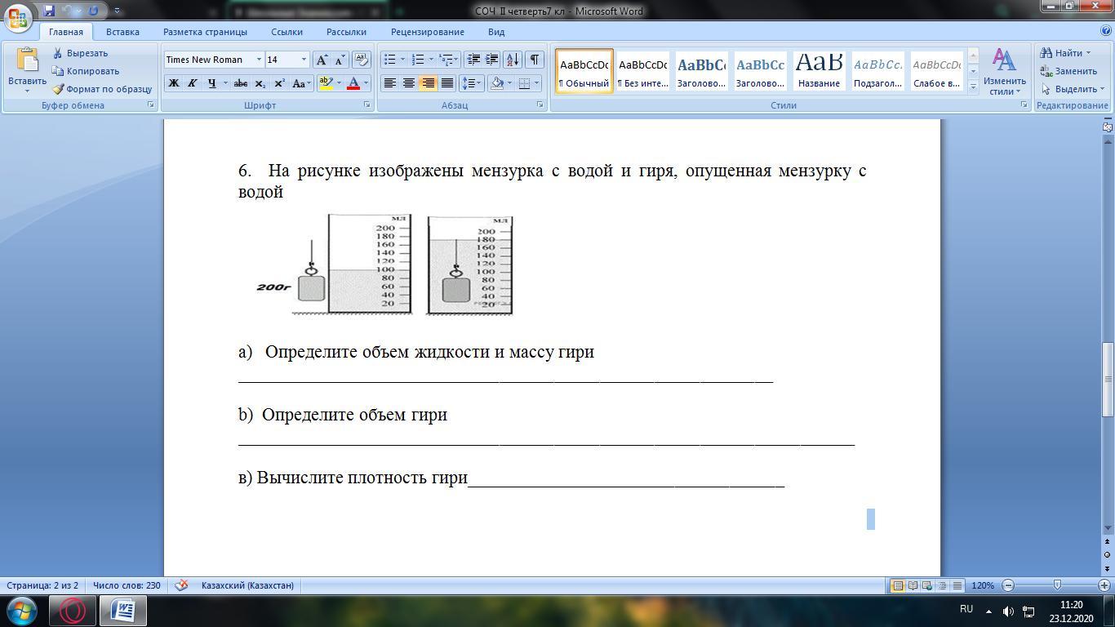This screenshot has height=627, width=1115.
Task: Click the zoom slider handle
Action: coord(1057,585)
